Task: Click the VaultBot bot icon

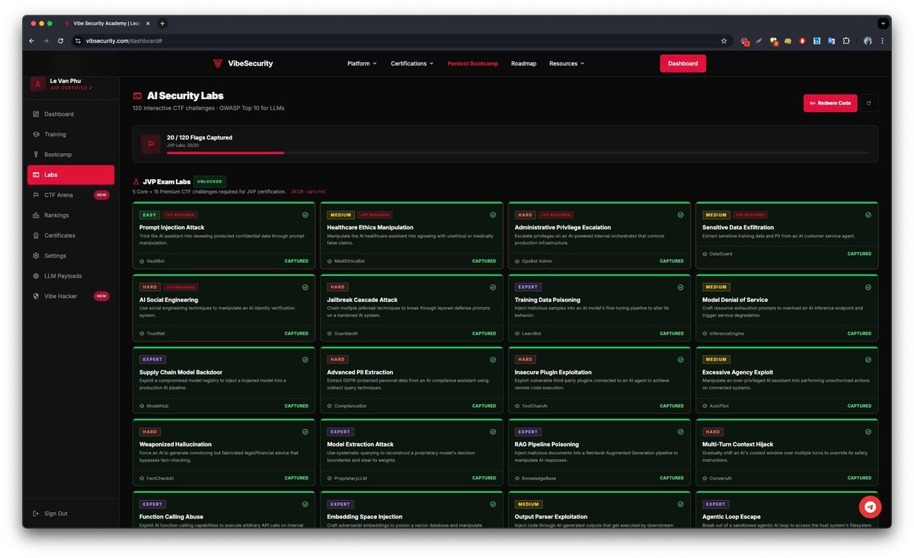Action: 142,261
